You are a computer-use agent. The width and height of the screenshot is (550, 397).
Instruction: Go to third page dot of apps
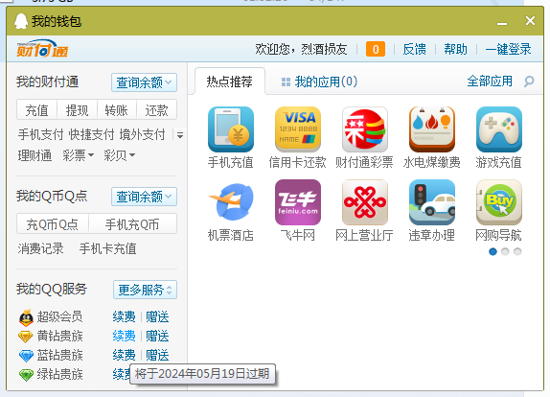[x=517, y=251]
